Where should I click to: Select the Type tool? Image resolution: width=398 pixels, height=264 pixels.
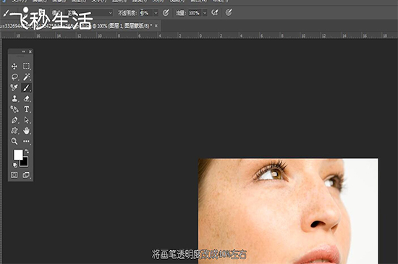point(26,109)
